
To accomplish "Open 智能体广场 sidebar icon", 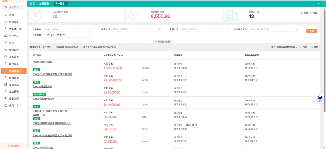I will (6, 29).
